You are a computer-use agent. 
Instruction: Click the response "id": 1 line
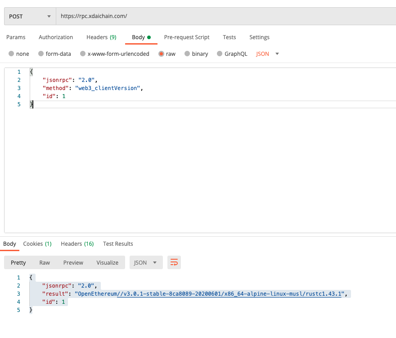tap(54, 302)
